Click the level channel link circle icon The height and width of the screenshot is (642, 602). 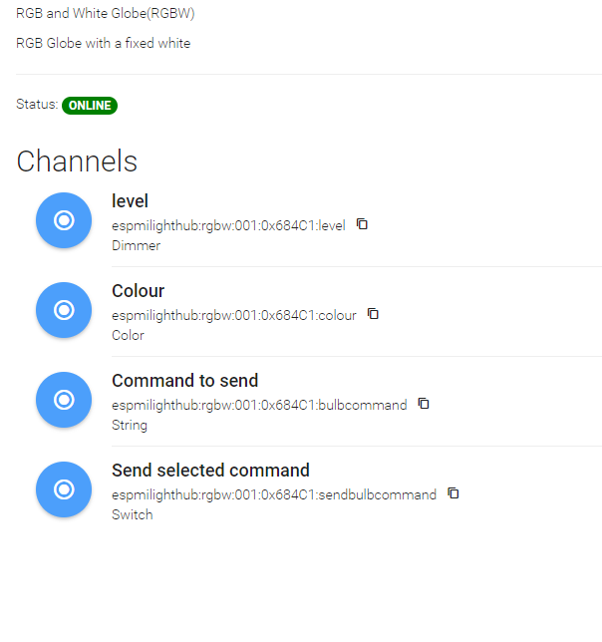tap(64, 220)
